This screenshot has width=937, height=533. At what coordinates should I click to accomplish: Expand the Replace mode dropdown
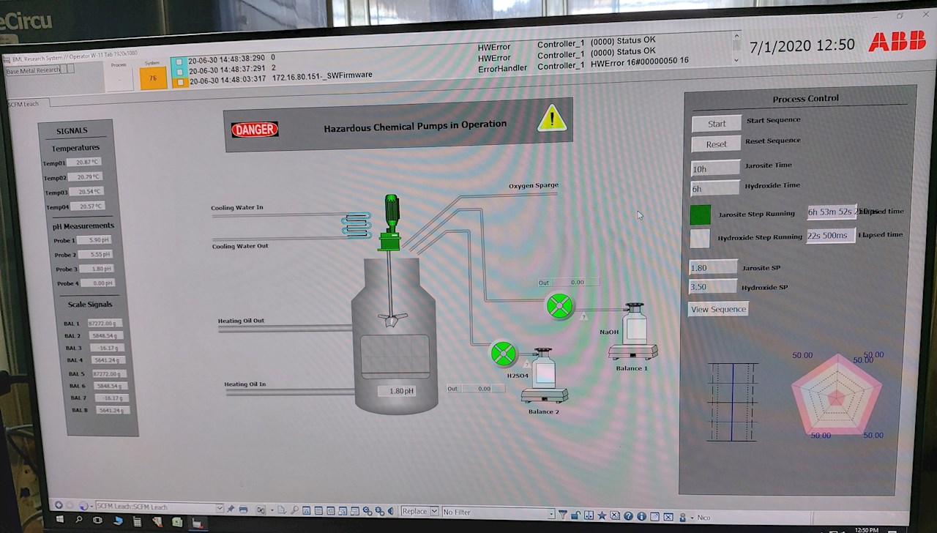434,512
